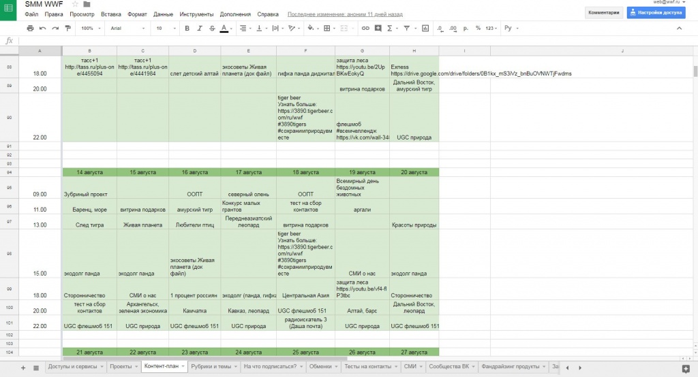Click the formula bar input field
Viewport: 698px width, 377px height.
coord(341,41)
